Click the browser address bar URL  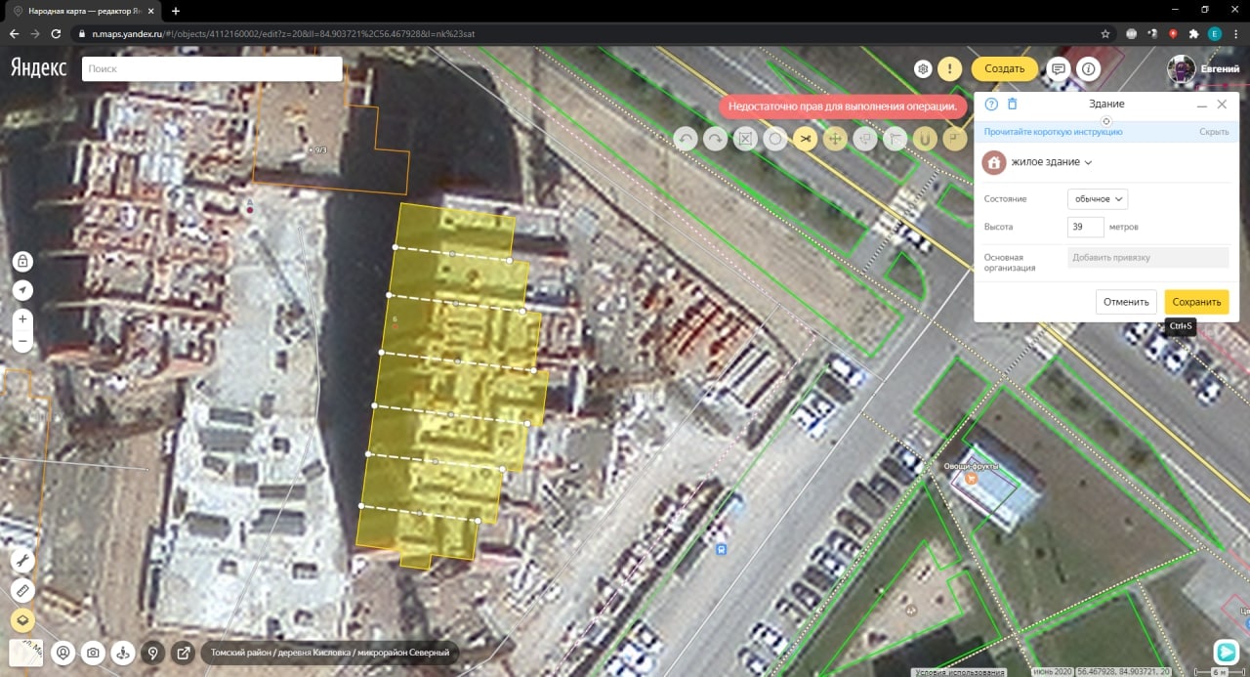point(283,33)
